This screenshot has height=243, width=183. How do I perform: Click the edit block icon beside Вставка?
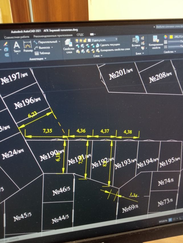coord(143,43)
